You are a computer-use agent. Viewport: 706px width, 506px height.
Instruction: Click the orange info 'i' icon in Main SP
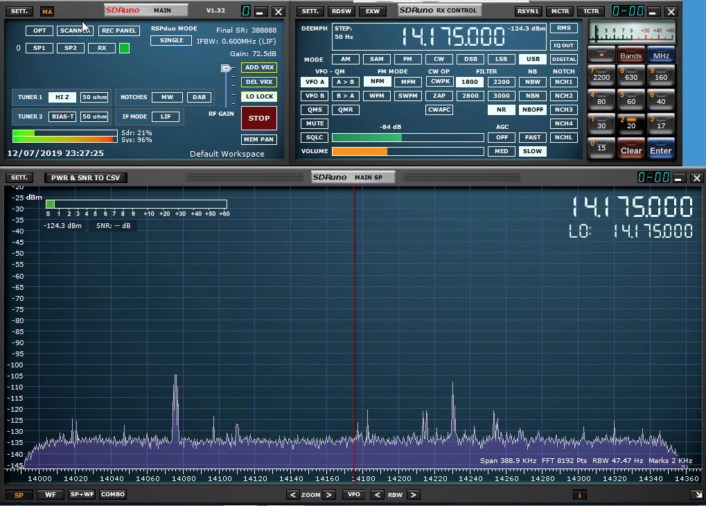coord(579,495)
